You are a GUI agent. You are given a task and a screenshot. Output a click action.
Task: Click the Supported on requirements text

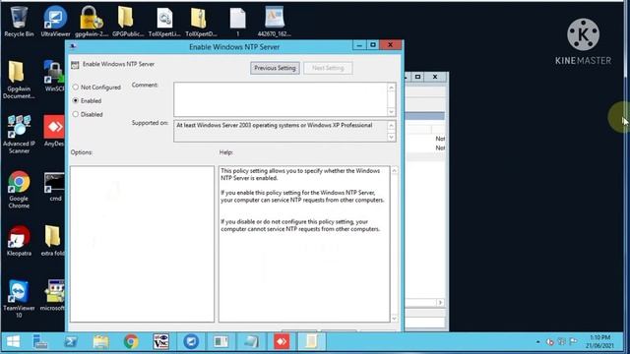click(x=275, y=125)
